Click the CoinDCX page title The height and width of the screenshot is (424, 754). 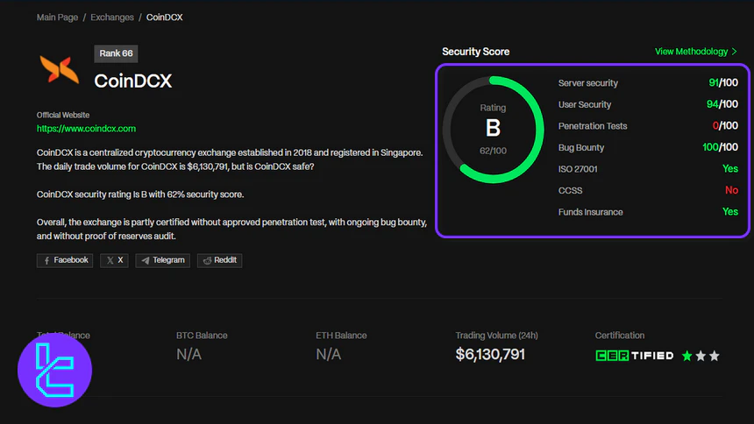(132, 81)
